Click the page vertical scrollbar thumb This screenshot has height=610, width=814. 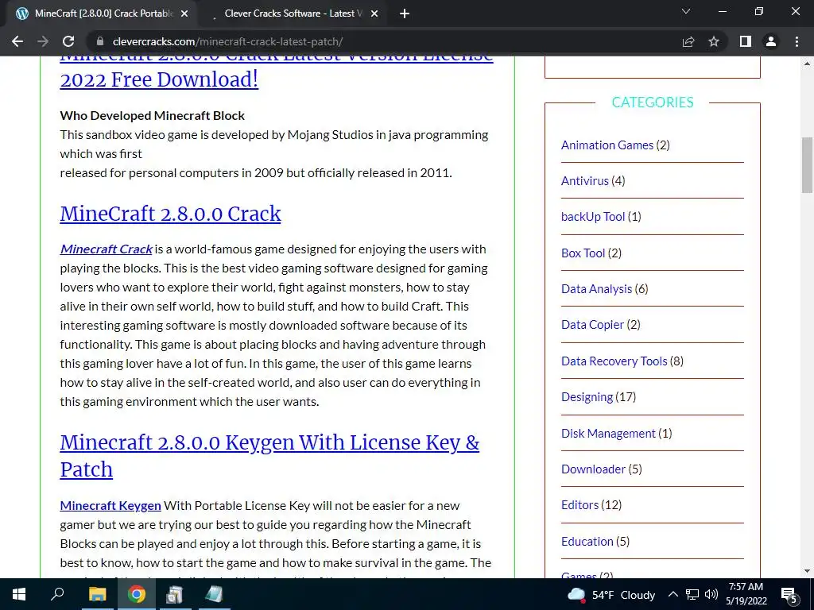click(x=807, y=165)
